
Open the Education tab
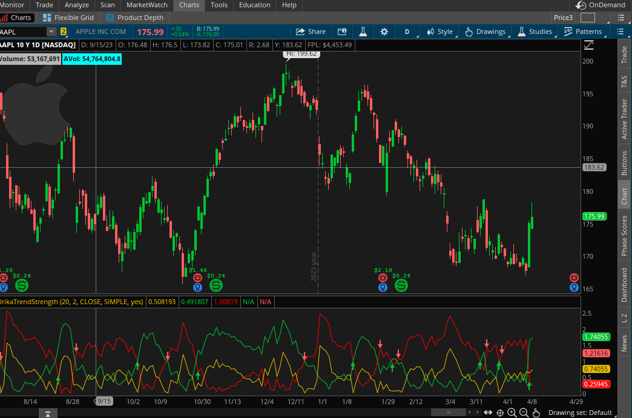[255, 5]
